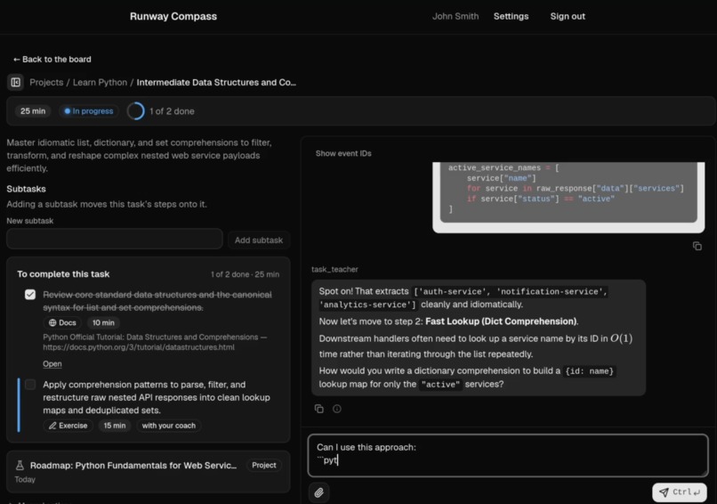Click the 10 min chip
Viewport: 717px width, 504px height.
click(103, 322)
